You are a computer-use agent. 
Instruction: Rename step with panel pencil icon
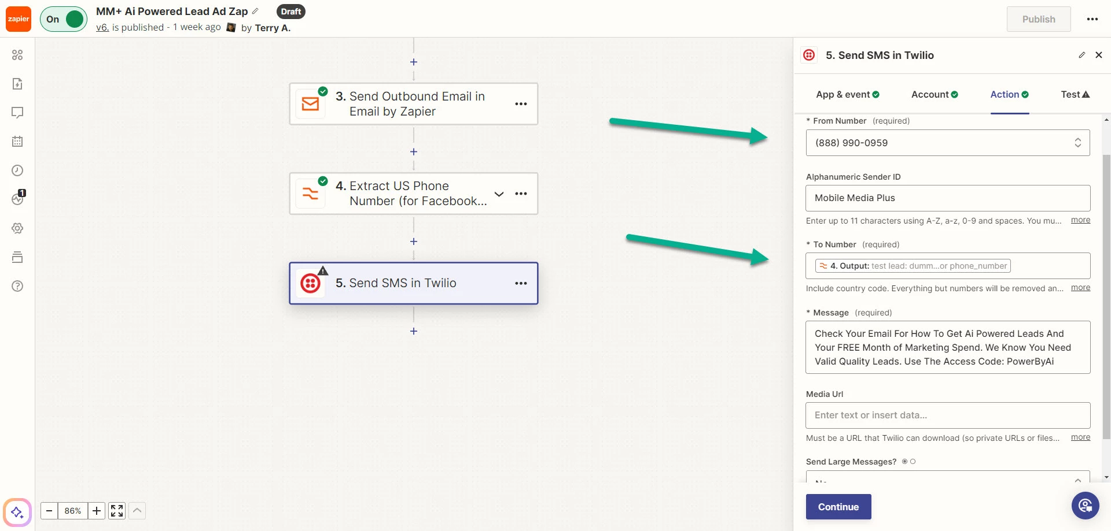click(1081, 55)
